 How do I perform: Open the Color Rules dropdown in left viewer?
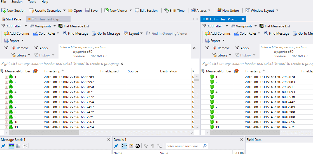click(58, 34)
